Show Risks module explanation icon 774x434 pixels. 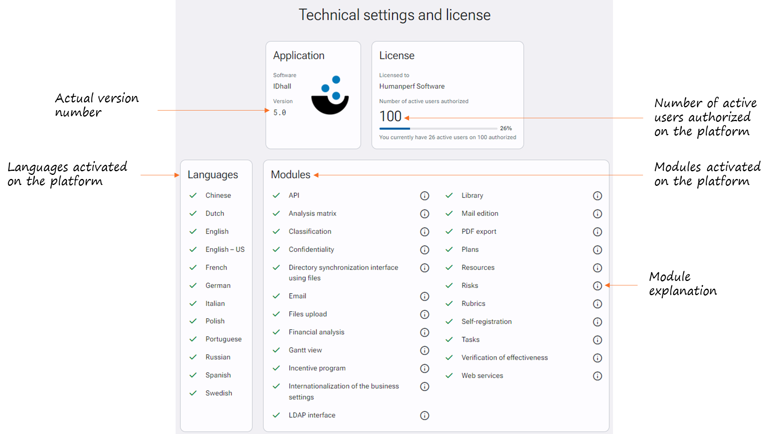pos(598,286)
